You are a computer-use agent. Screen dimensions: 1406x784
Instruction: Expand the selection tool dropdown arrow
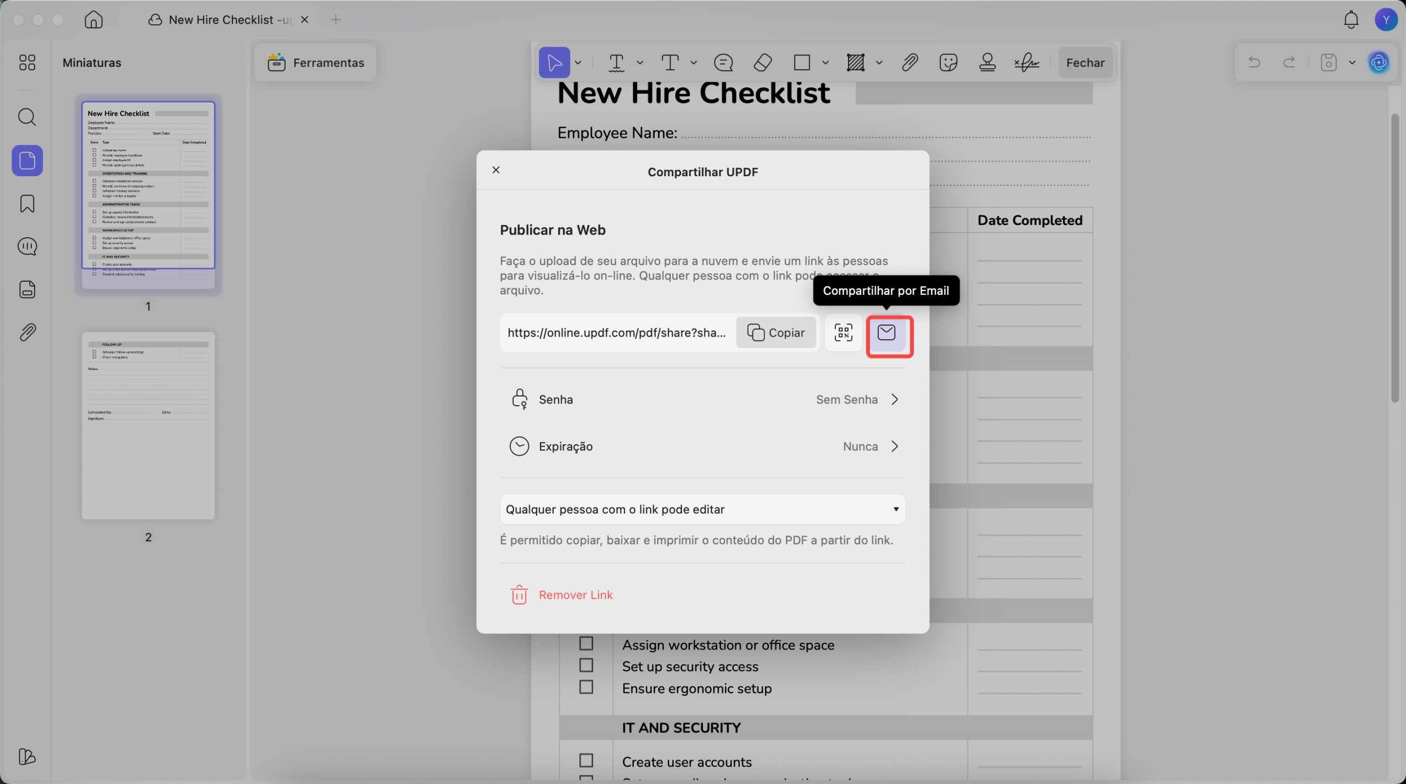tap(578, 63)
